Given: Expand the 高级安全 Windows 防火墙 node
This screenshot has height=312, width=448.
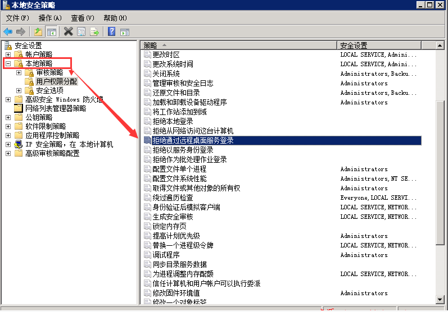Looking at the screenshot, I should tap(8, 100).
